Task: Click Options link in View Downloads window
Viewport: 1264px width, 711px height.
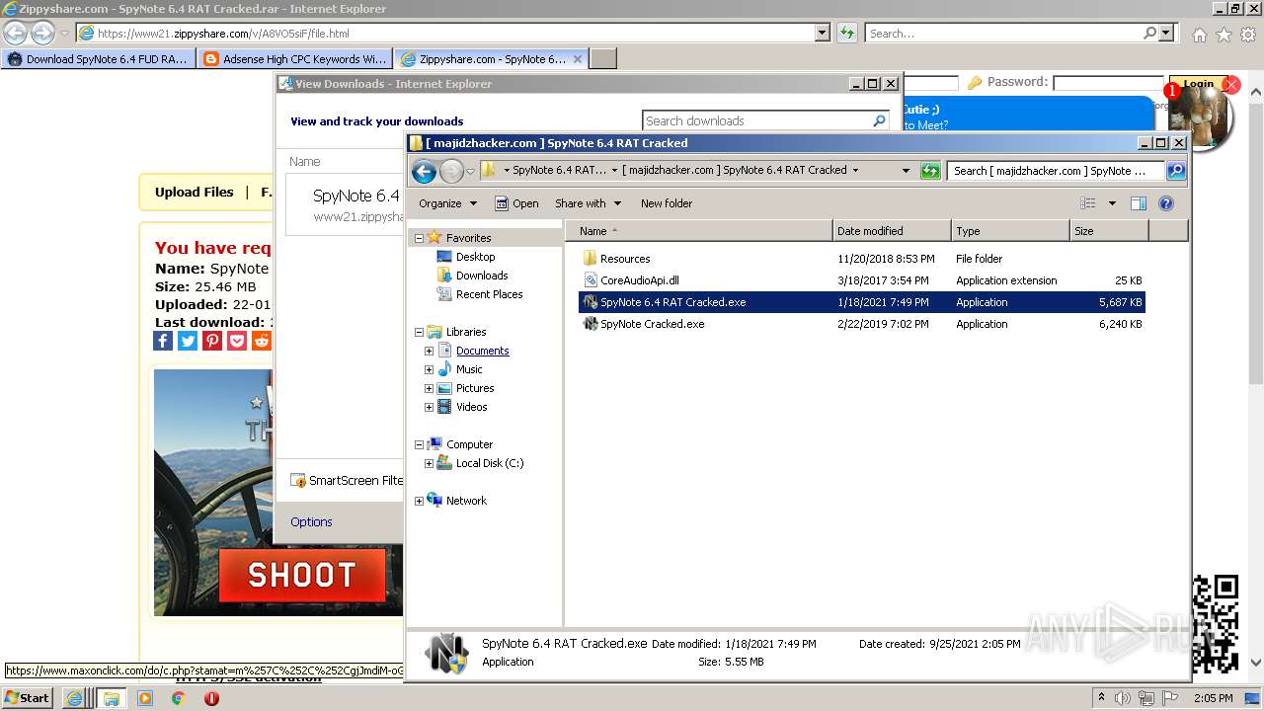Action: tap(311, 522)
